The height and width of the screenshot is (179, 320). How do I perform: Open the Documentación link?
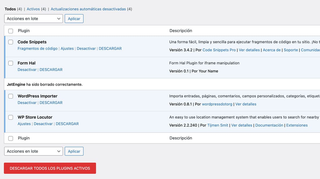point(269,125)
